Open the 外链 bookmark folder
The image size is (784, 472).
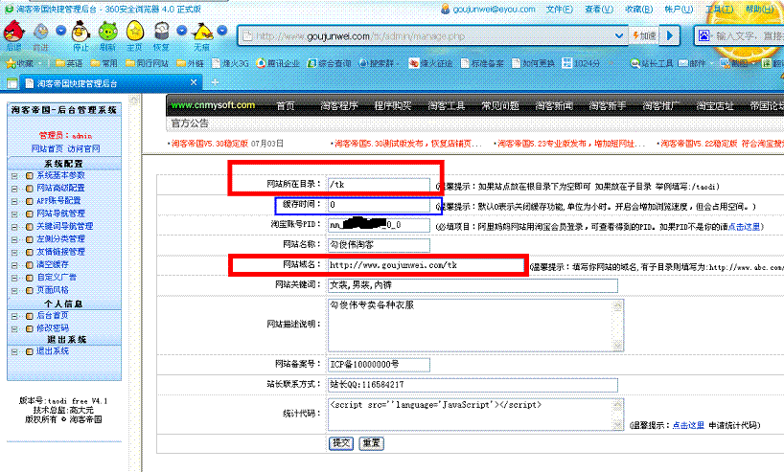click(x=190, y=63)
